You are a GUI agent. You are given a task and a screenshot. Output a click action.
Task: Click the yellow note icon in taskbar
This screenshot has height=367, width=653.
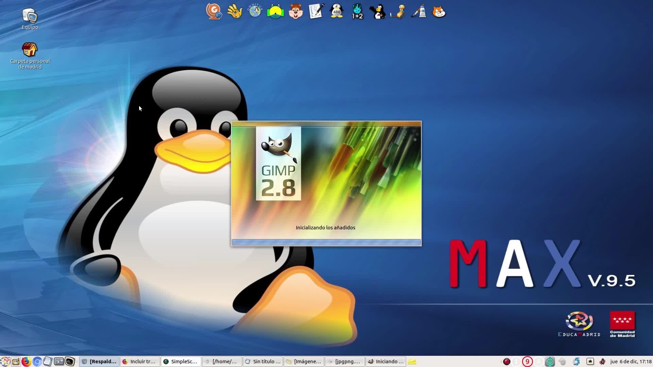pos(412,362)
